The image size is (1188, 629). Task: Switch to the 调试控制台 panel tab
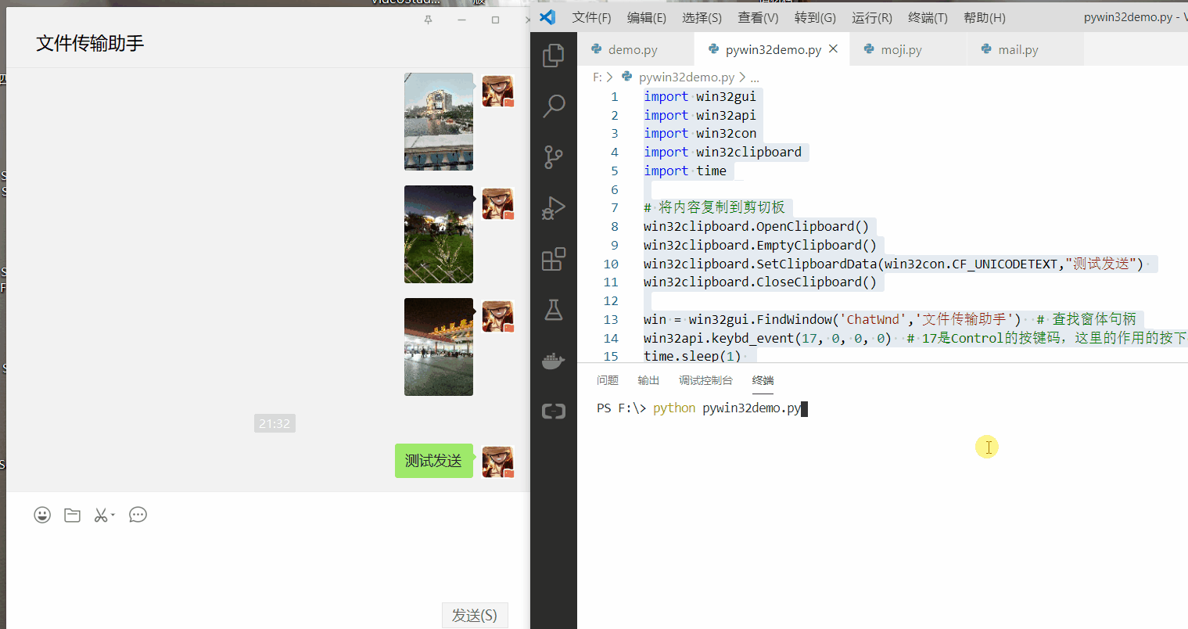click(x=705, y=380)
